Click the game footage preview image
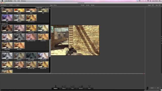 75,40
